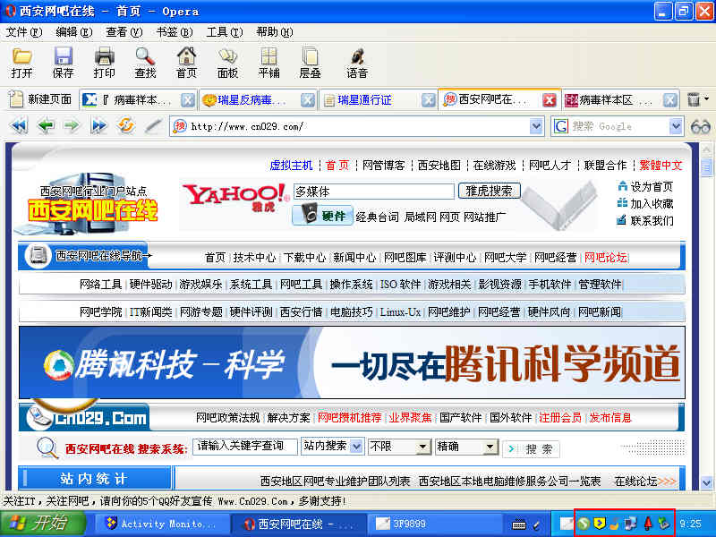Open the 不限 category dropdown
The image size is (716, 537).
[x=424, y=447]
